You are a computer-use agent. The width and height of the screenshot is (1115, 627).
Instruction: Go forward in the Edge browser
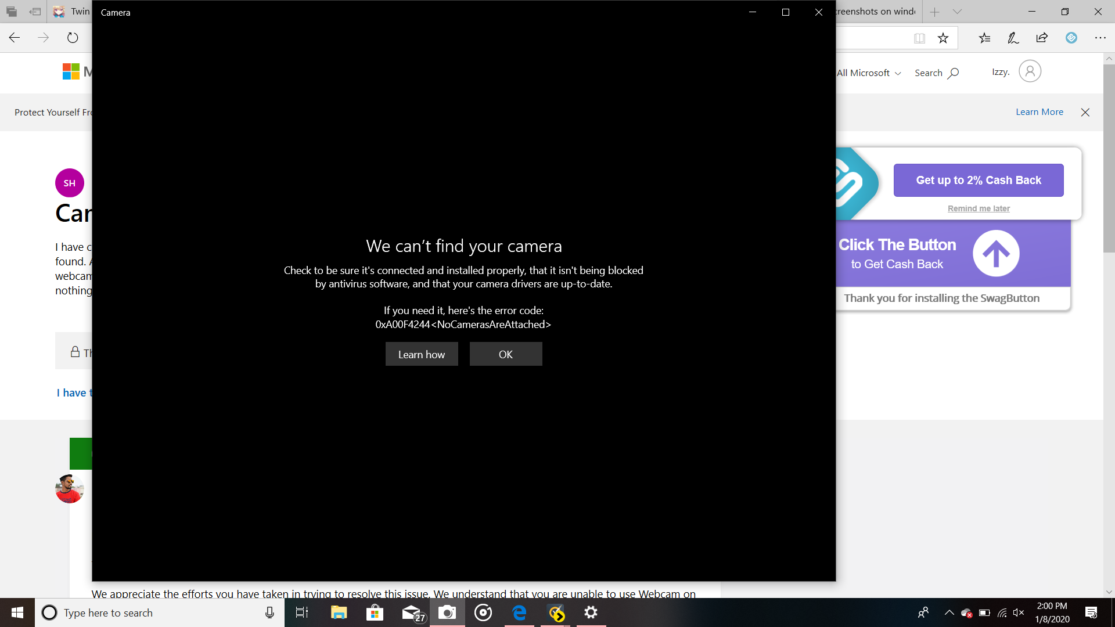coord(44,38)
